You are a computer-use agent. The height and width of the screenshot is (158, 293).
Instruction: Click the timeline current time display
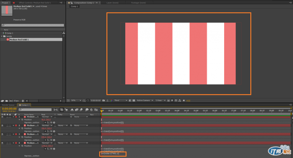[x=9, y=109]
